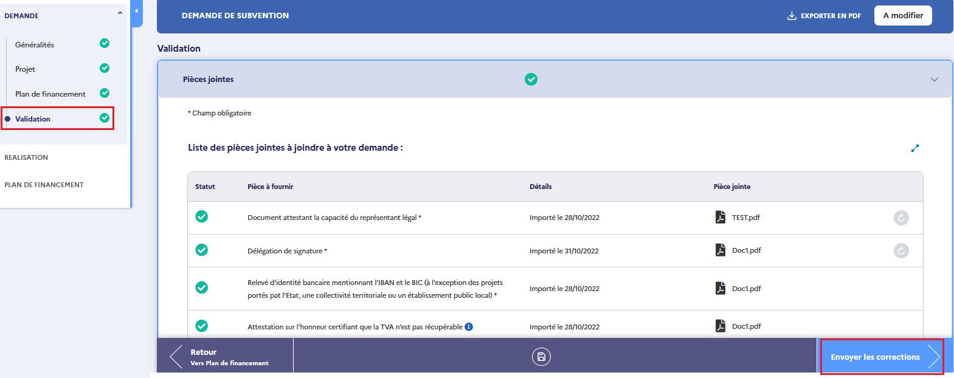
Task: Click the reload icon in the TEST.pdf row
Action: click(901, 218)
